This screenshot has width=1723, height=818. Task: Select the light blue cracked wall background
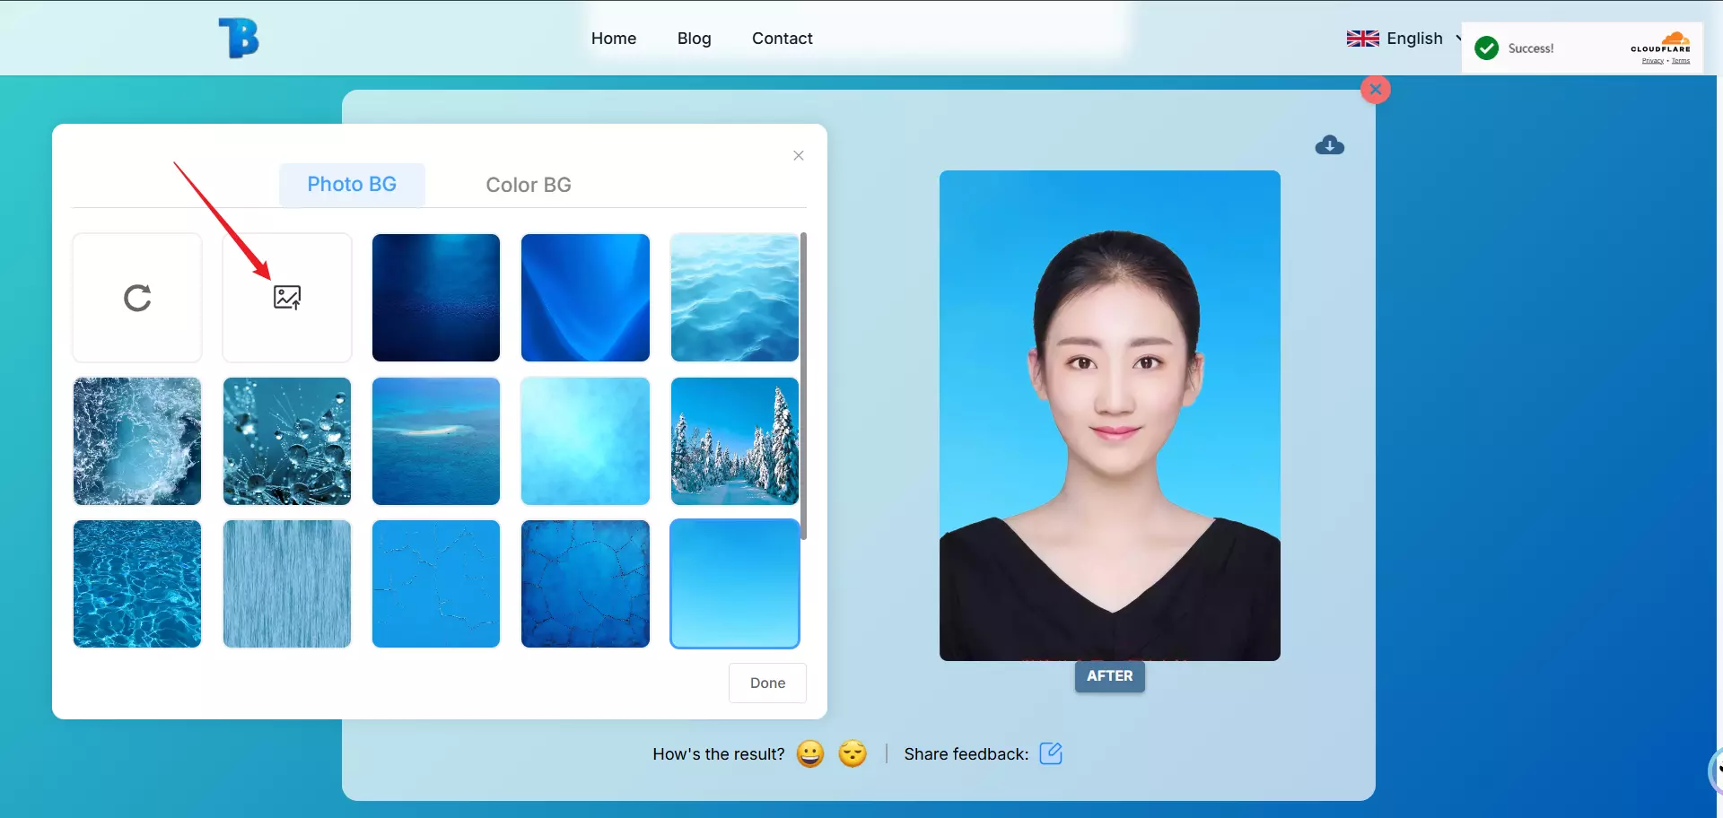coord(436,584)
